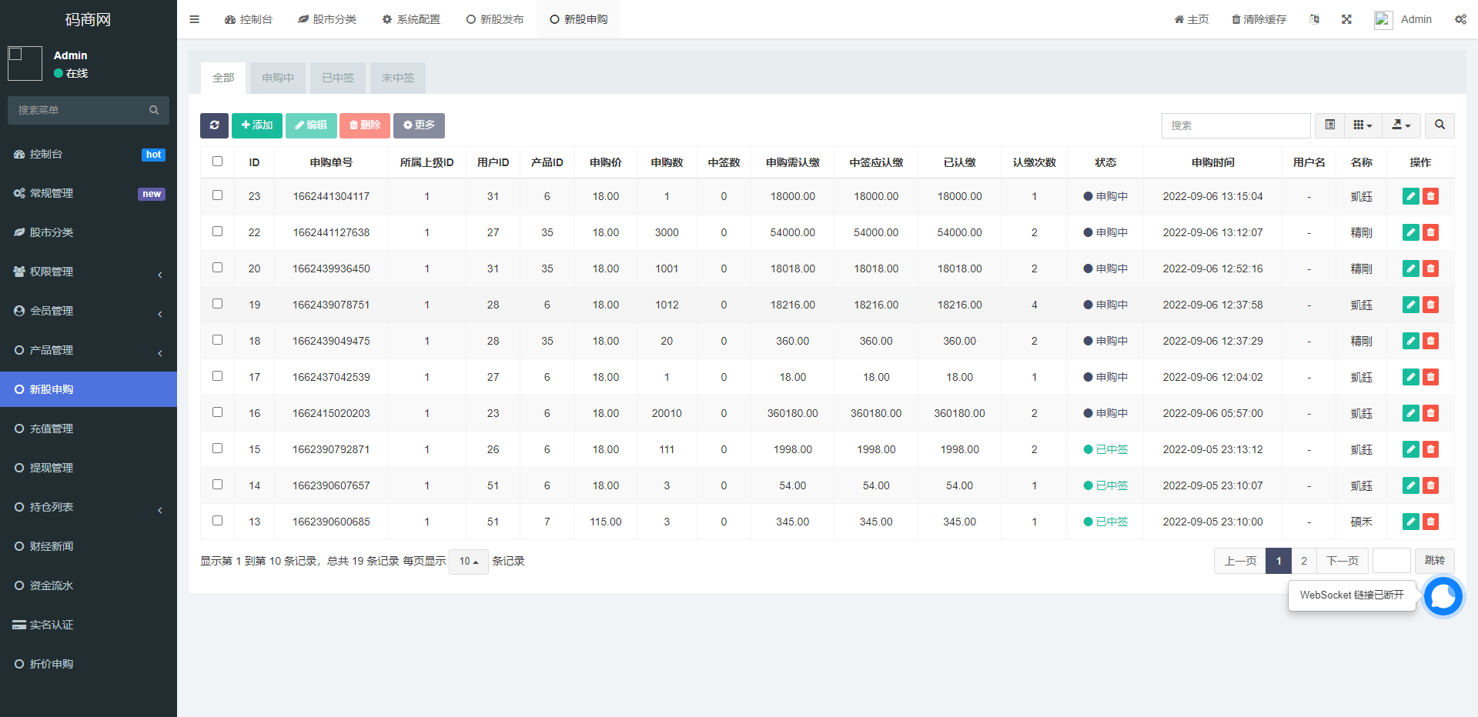Image resolution: width=1478 pixels, height=717 pixels.
Task: Toggle the table card view icon
Action: 1329,125
